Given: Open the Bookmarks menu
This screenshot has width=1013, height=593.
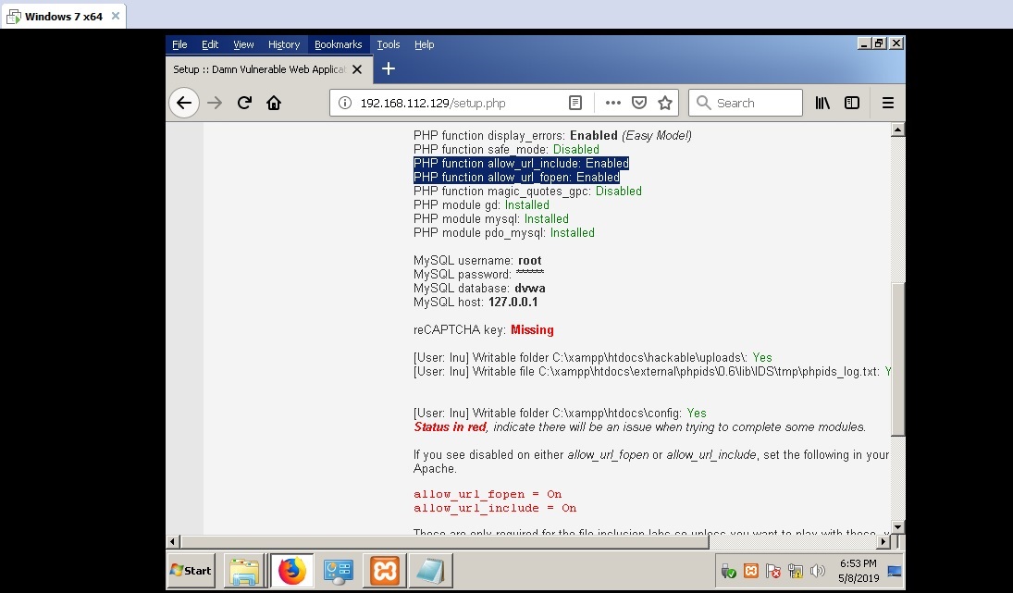Looking at the screenshot, I should tap(338, 44).
